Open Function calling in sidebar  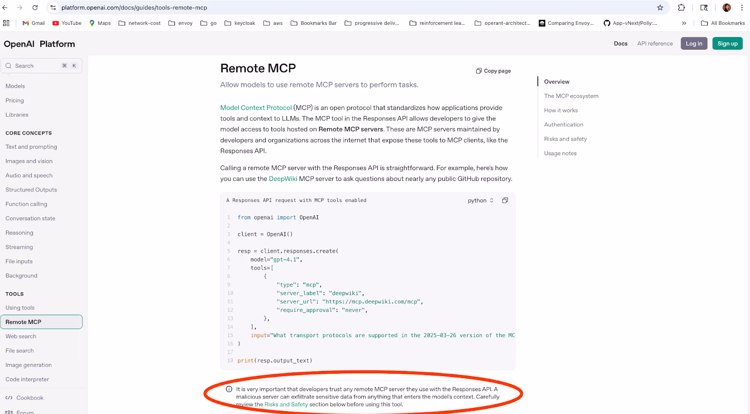click(x=26, y=204)
